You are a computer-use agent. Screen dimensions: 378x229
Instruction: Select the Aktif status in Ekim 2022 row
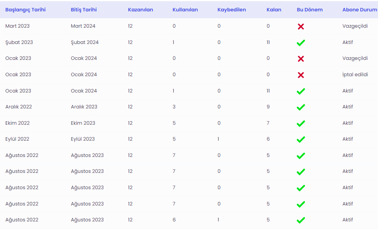347,123
